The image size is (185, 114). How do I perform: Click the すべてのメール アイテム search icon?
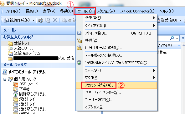[5, 72]
